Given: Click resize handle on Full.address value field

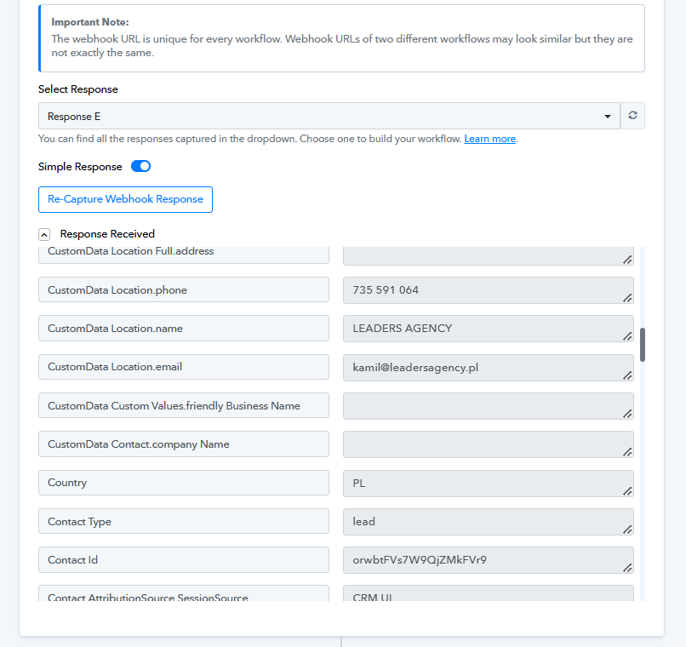Looking at the screenshot, I should click(627, 260).
